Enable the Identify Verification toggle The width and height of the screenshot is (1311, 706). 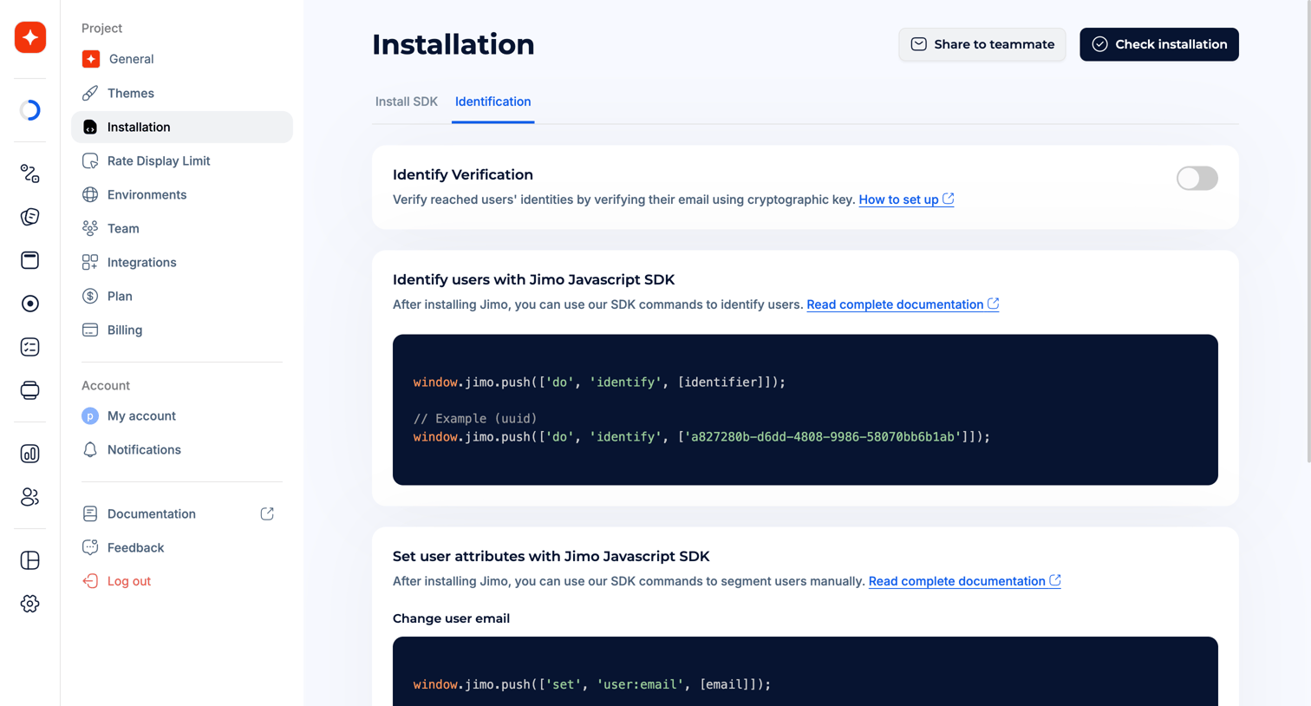point(1197,178)
